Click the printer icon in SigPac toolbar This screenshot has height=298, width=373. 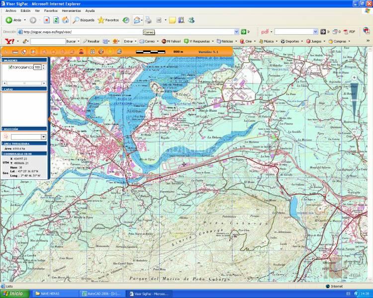[x=119, y=51]
